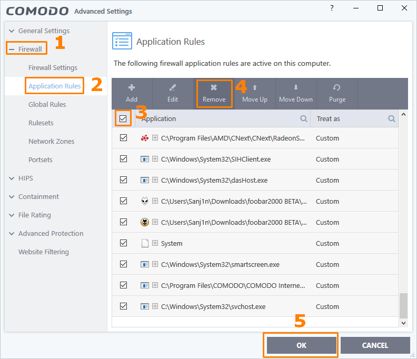Click the COMODO Internet file icon

coord(145,285)
